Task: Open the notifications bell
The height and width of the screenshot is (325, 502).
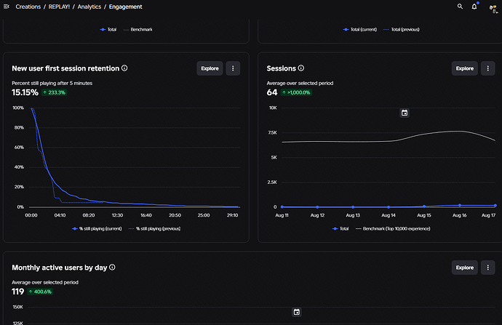Action: click(x=474, y=7)
